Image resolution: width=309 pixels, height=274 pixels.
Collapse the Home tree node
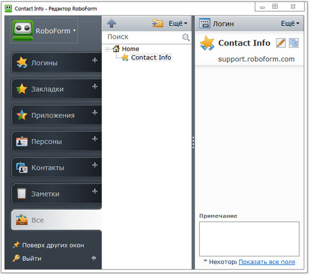107,49
